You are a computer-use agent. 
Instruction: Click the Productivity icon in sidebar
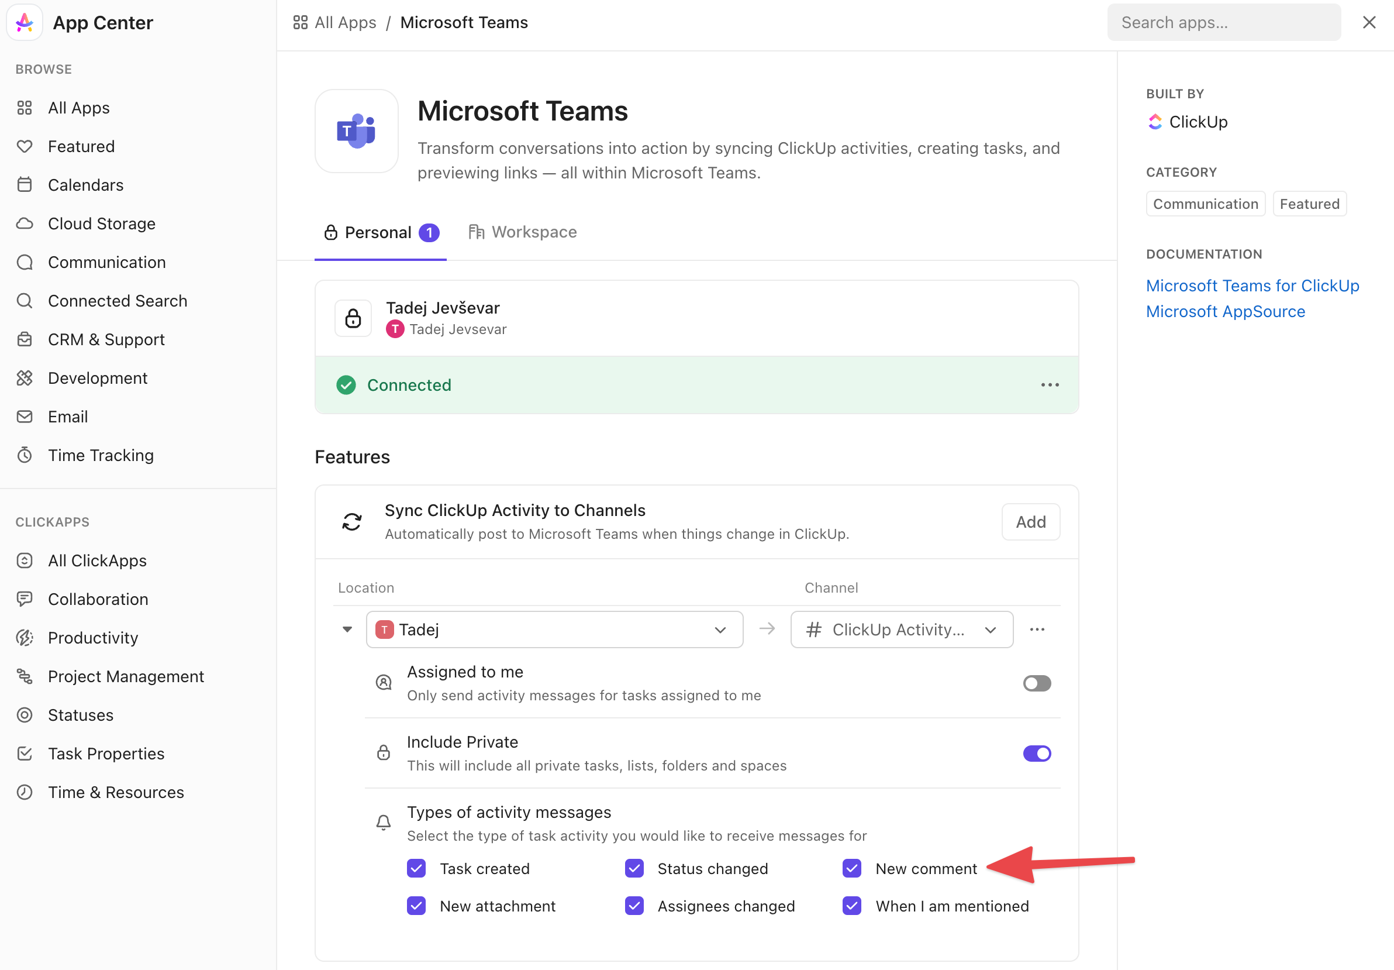coord(25,638)
